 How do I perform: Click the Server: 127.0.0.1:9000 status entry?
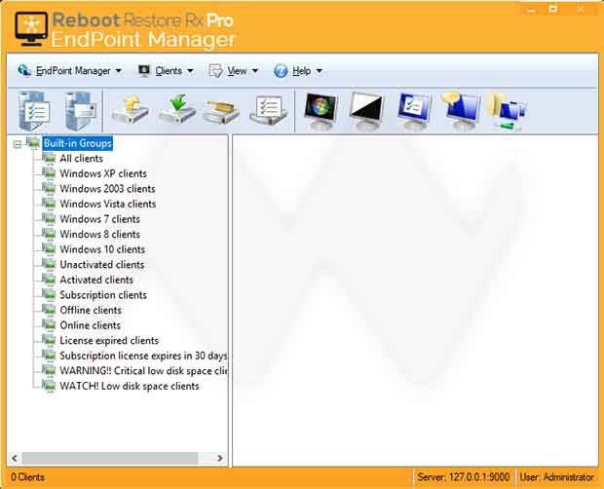(464, 477)
